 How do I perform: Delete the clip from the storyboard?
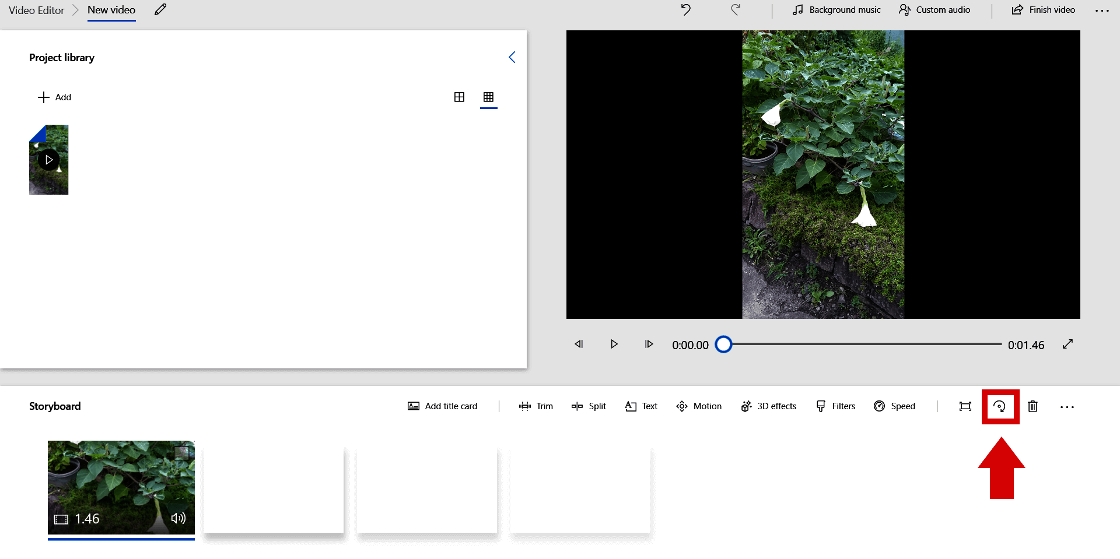point(1032,406)
